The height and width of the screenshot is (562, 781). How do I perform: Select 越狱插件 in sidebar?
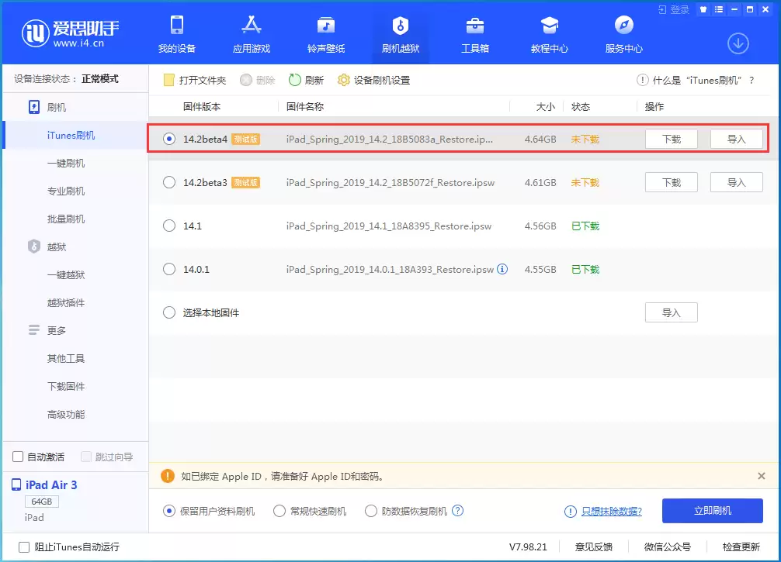click(66, 302)
